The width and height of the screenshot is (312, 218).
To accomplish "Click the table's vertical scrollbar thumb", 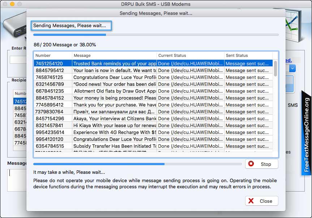I will [x=275, y=68].
